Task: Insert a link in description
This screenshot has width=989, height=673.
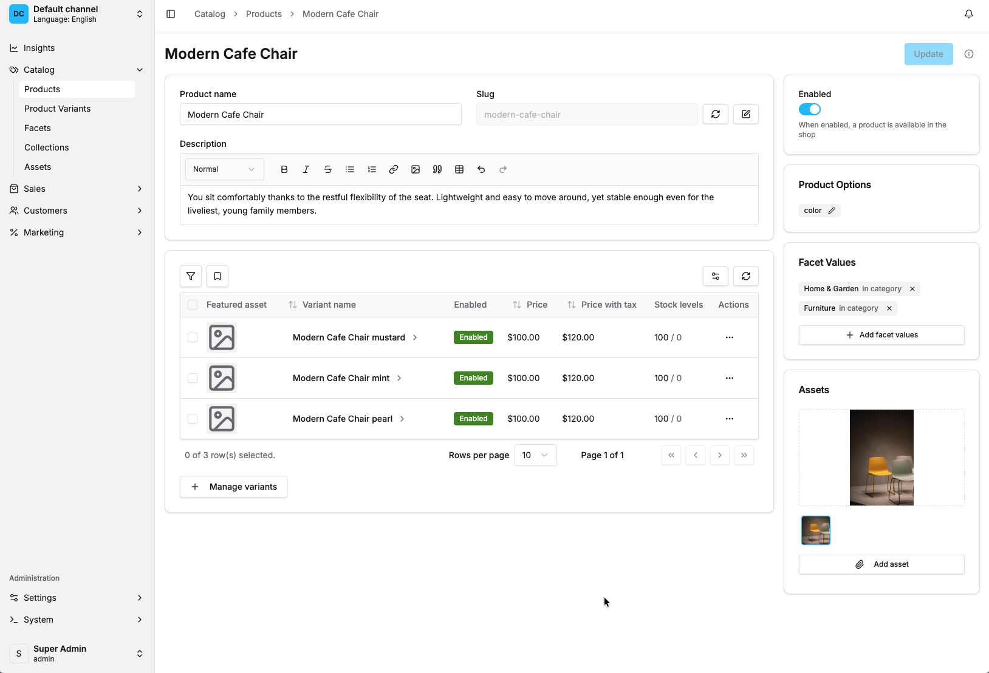Action: [x=394, y=169]
